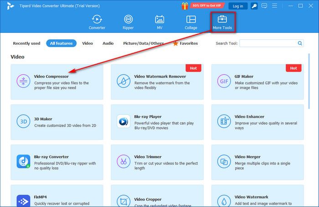Click the key register icon
This screenshot has height=207, width=319.
254,6
